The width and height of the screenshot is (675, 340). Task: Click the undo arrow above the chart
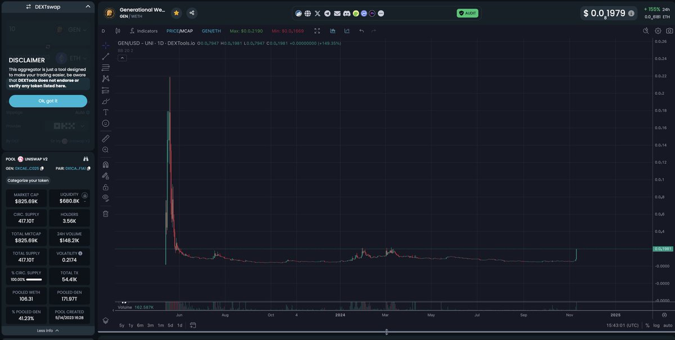361,30
